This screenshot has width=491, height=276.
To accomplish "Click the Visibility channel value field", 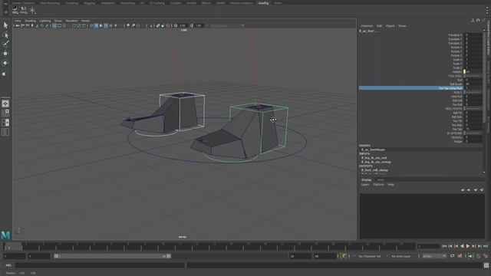I will click(x=473, y=71).
